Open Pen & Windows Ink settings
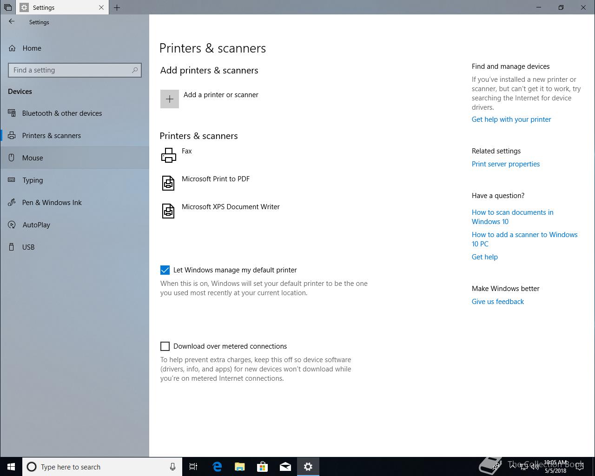The image size is (595, 476). tap(74, 203)
